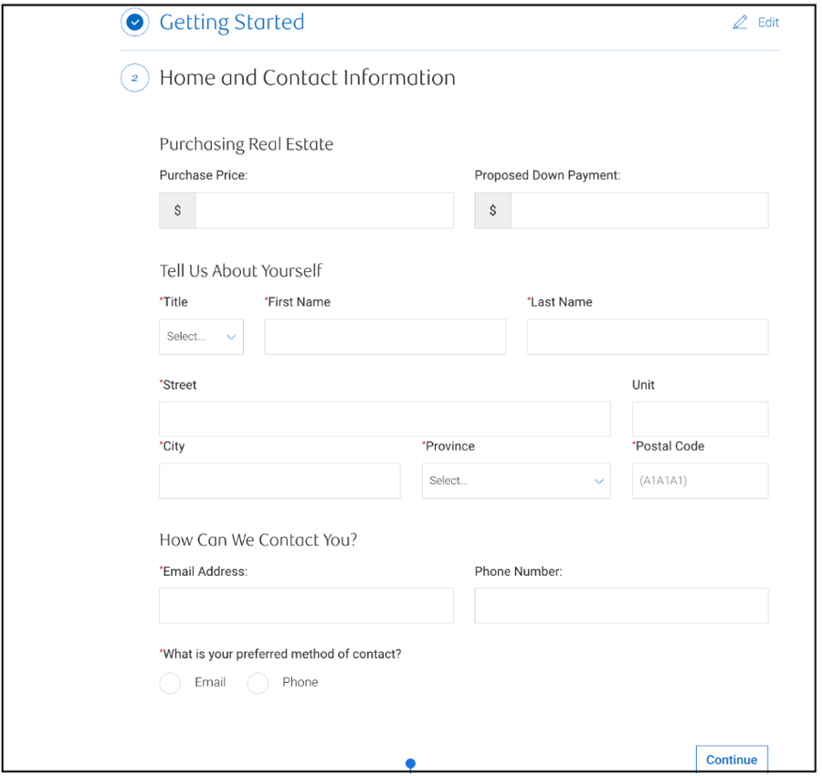This screenshot has width=822, height=776.
Task: Click the blue progress dot near page bottom
Action: 410,763
